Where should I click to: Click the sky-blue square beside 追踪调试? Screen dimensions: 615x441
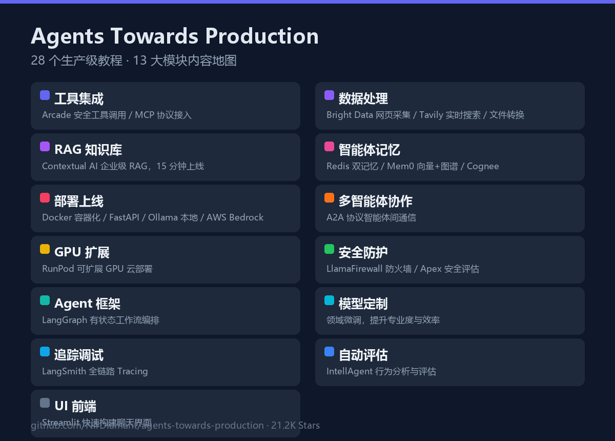click(x=45, y=352)
